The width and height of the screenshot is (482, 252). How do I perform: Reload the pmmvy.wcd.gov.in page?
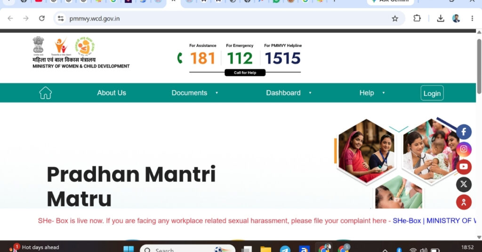pos(42,18)
